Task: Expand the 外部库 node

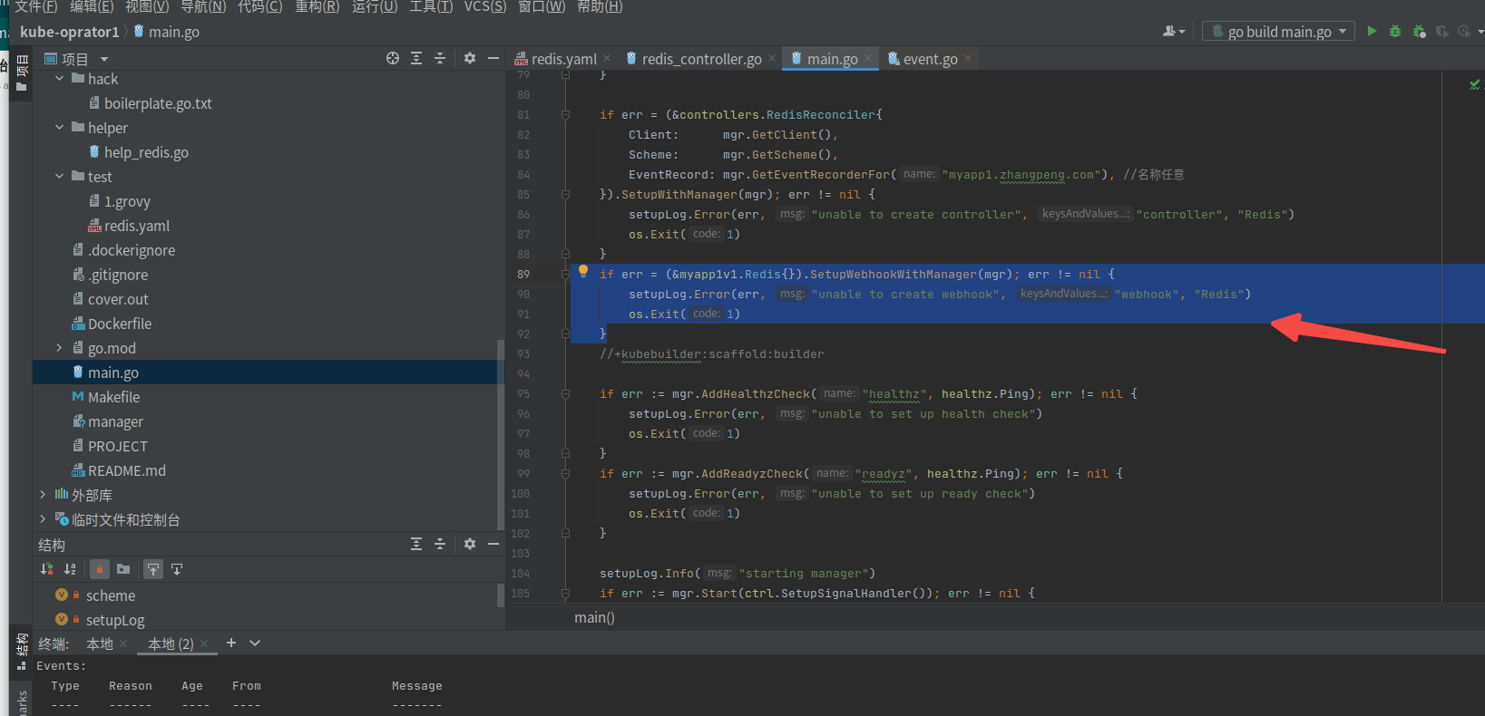Action: click(x=43, y=495)
